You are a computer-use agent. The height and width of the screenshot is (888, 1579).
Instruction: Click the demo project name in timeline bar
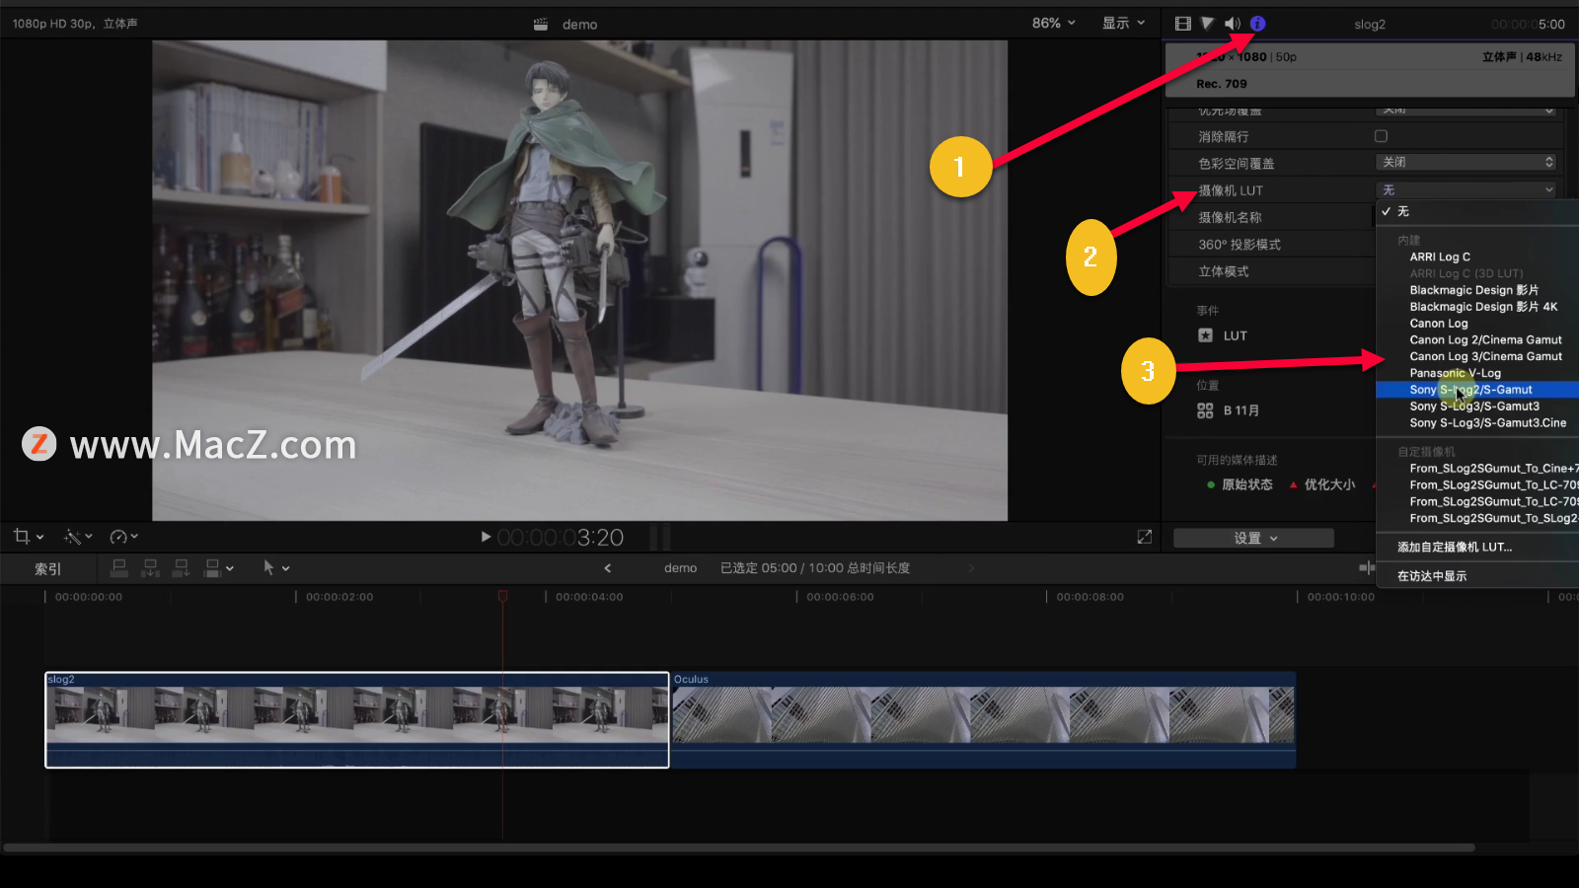680,568
